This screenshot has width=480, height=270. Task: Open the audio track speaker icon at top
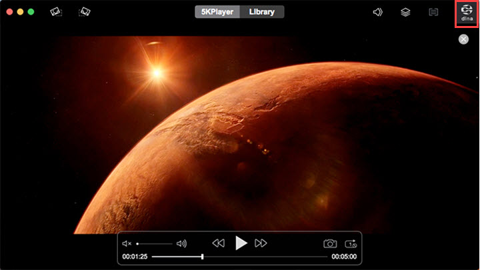[x=378, y=12]
